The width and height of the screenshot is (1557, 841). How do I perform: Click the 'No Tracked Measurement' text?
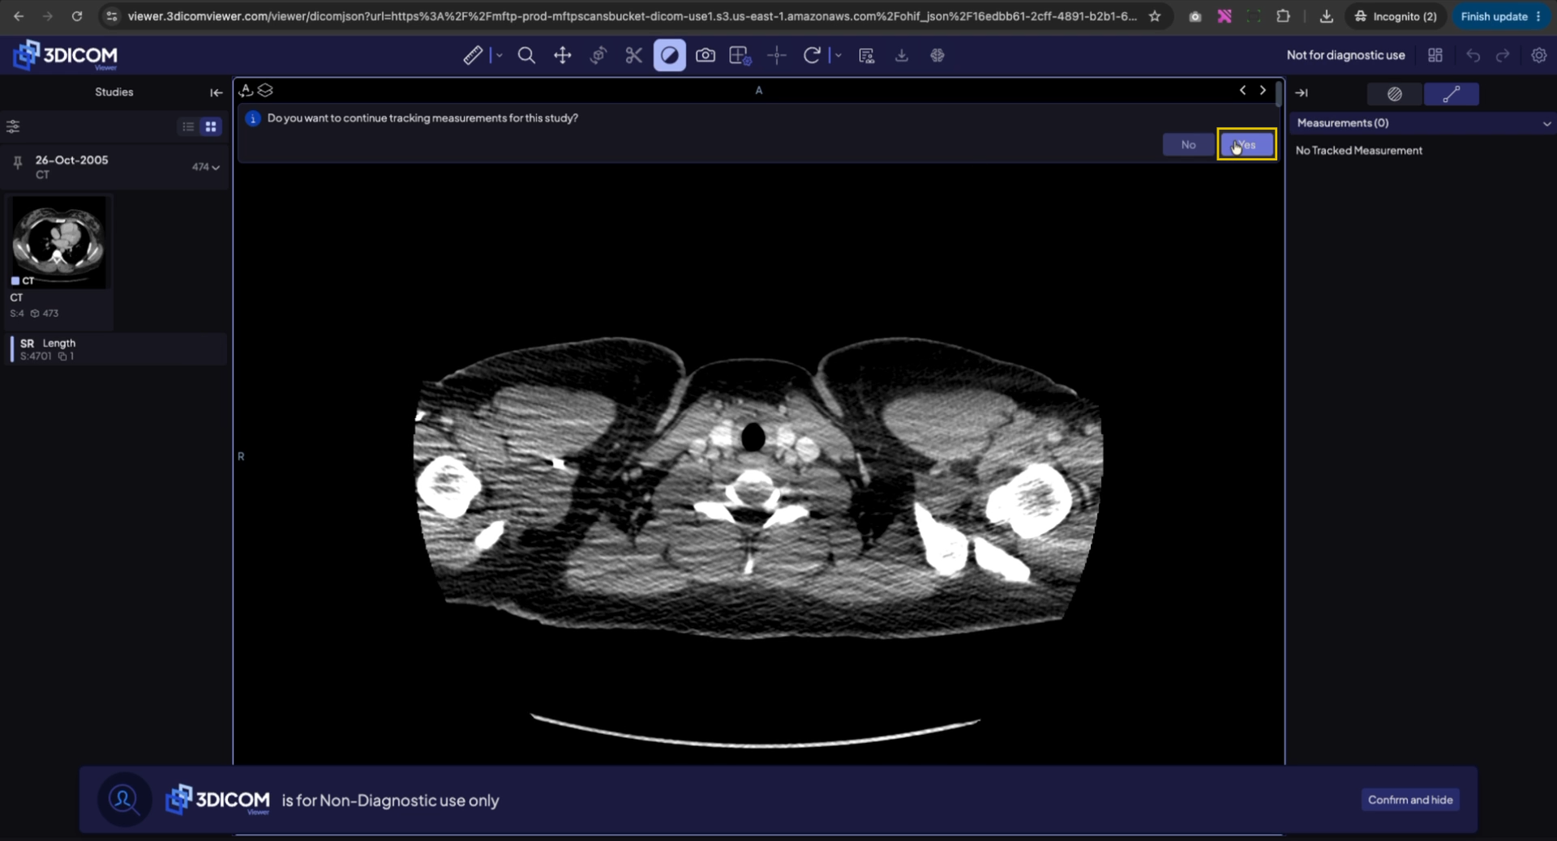[1358, 151]
